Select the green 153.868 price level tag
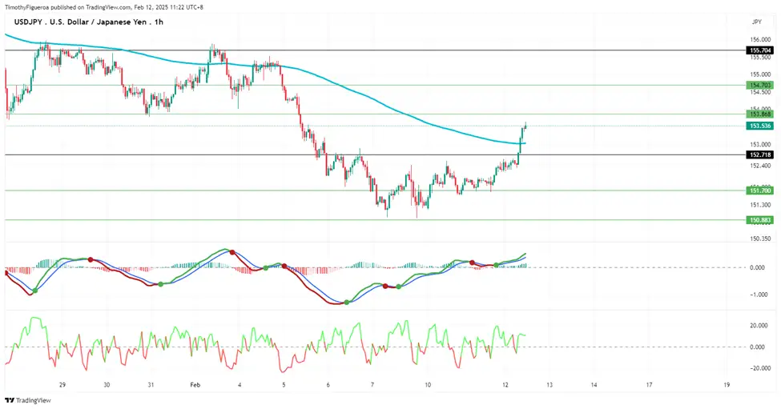 click(760, 114)
